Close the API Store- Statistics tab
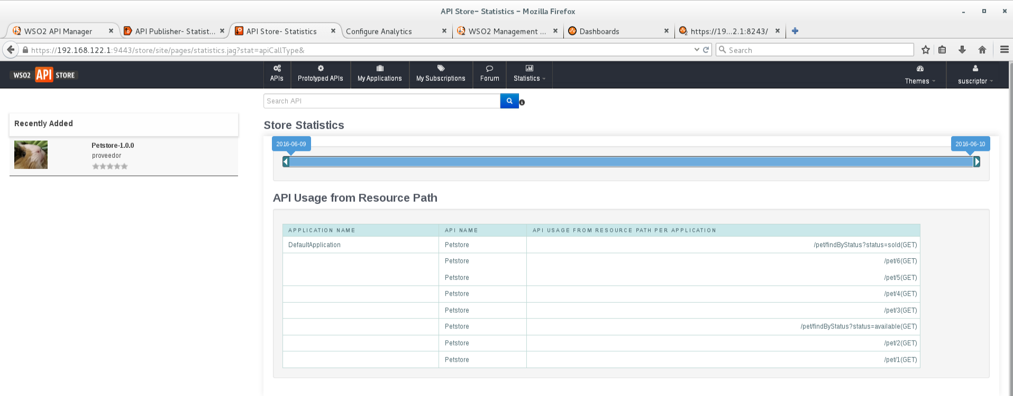Viewport: 1013px width, 396px height. point(333,31)
